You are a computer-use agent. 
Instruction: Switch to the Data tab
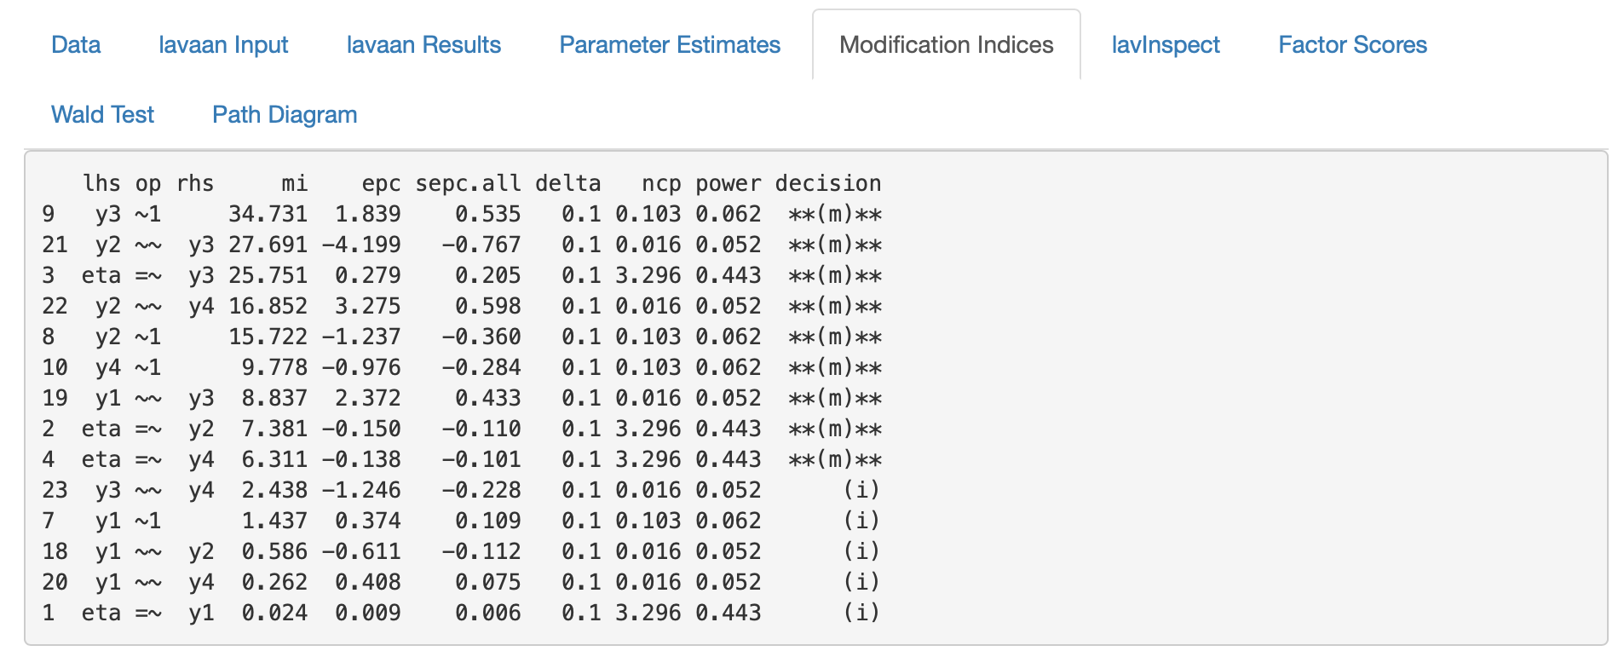(75, 45)
